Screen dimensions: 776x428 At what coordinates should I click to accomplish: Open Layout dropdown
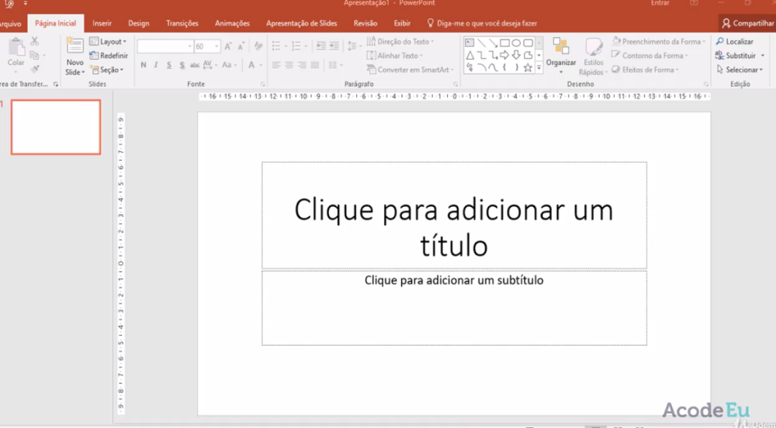pos(108,42)
